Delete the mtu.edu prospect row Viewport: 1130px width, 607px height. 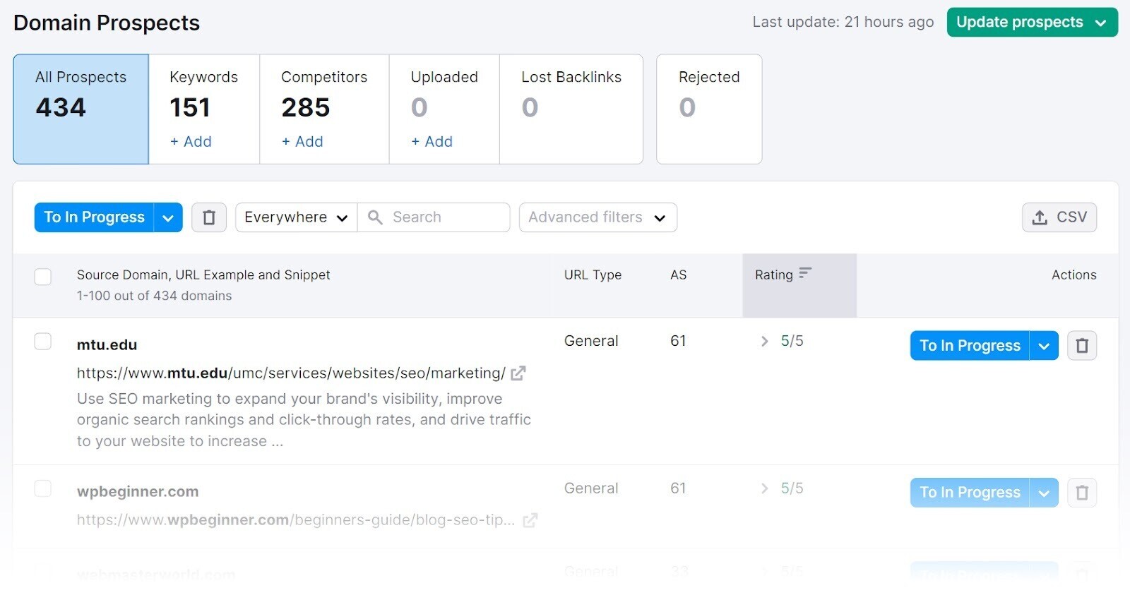coord(1081,346)
